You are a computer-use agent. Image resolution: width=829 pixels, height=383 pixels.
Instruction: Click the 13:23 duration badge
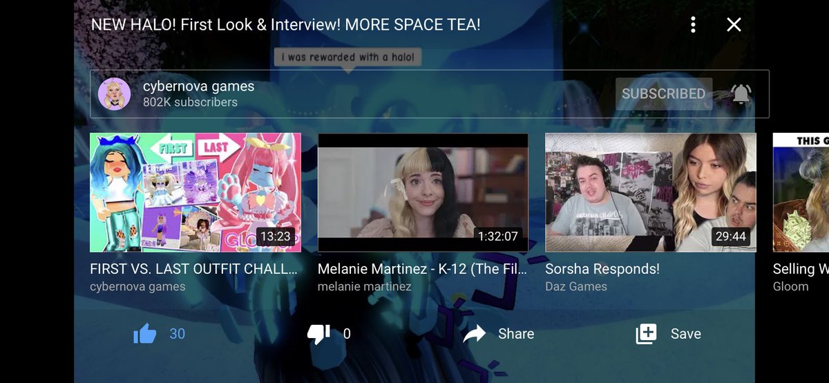(x=275, y=236)
